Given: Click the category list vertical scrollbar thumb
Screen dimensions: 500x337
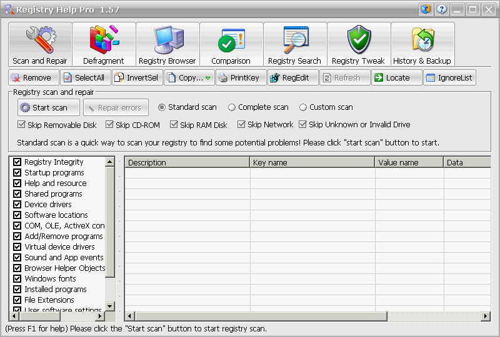Looking at the screenshot, I should tap(110, 222).
